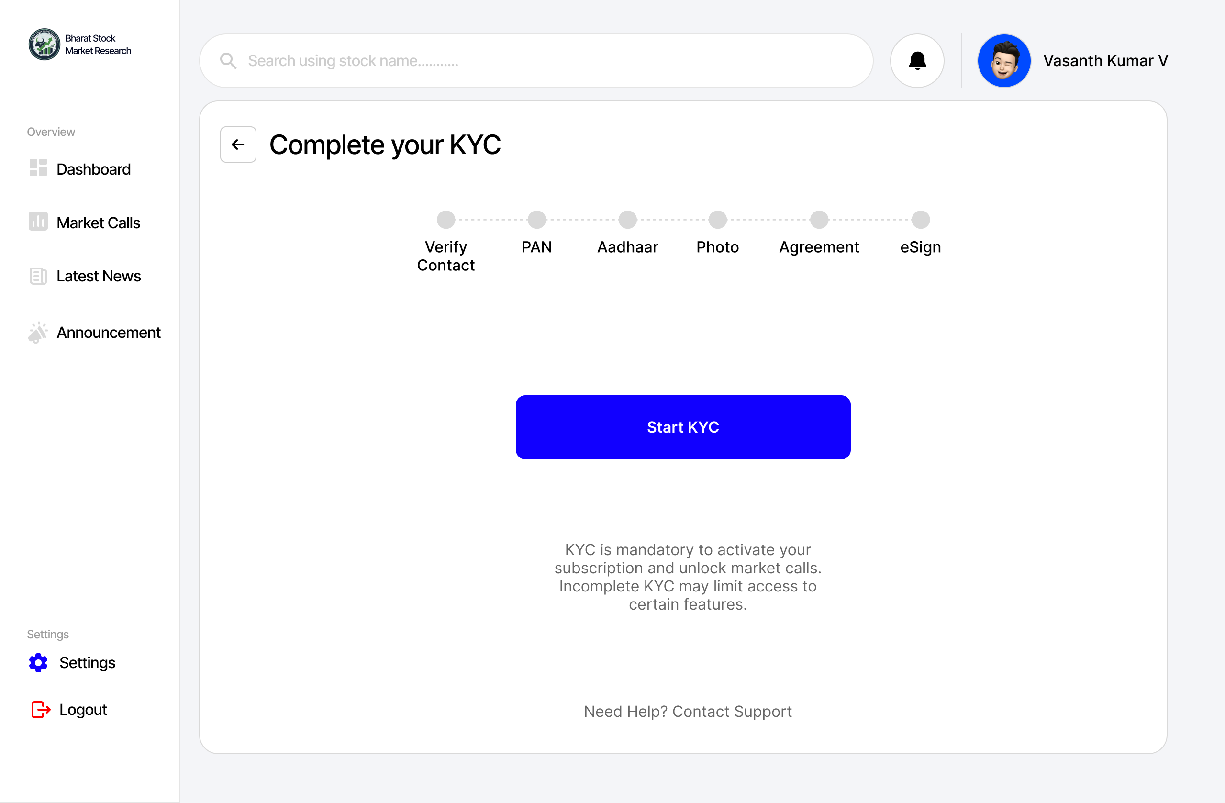Open Vasanth Kumar V profile avatar
1225x803 pixels.
1003,61
